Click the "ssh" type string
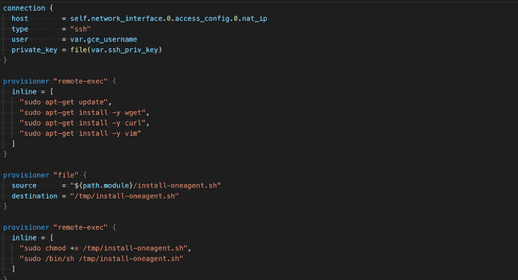This screenshot has height=280, width=518. coord(80,29)
